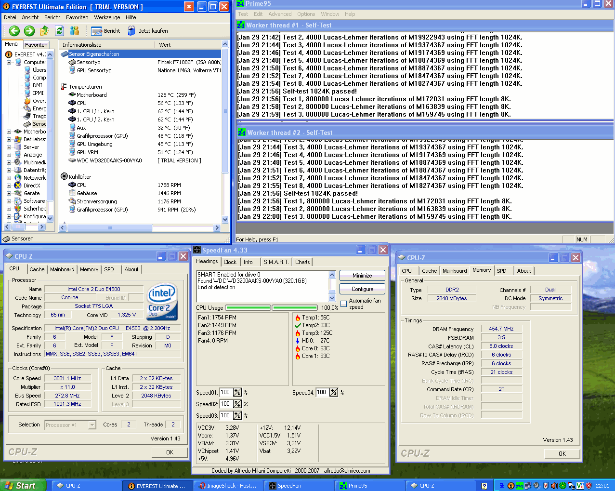Screen dimensions: 615x491
Task: Expand the Anzeige tree node
Action: click(x=9, y=155)
